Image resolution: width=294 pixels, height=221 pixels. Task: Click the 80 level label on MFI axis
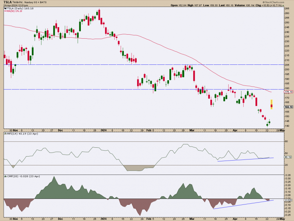tap(286, 141)
